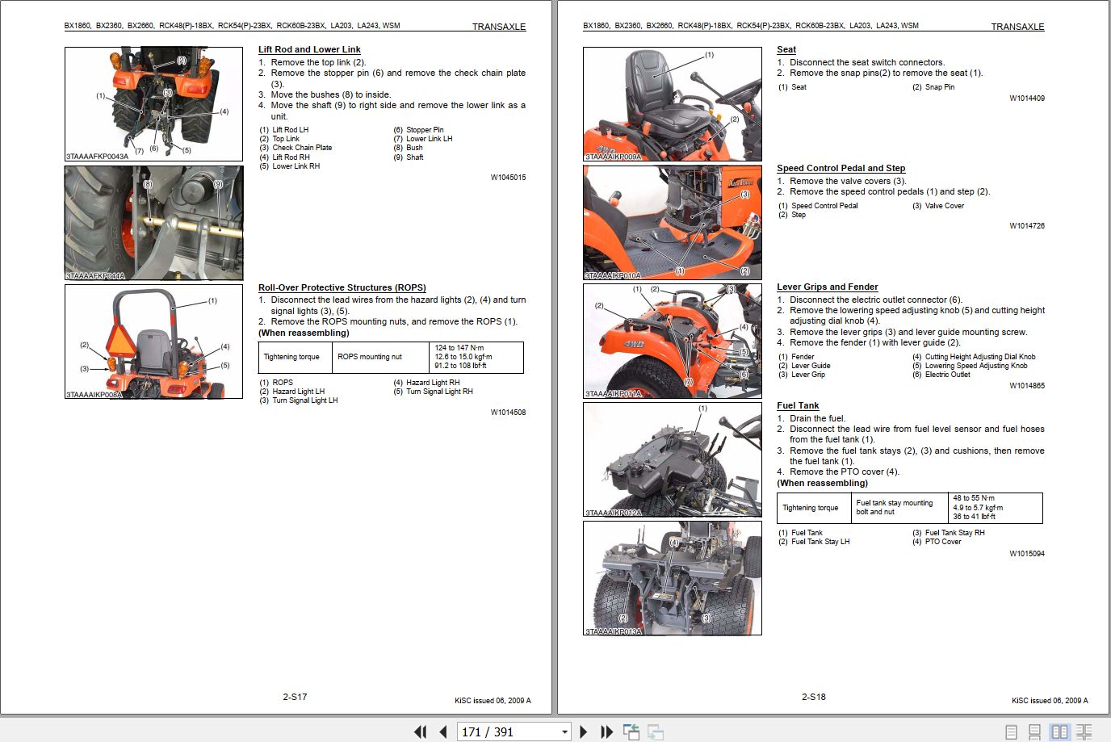
Task: Click the seat photo 3TAAAAIKP009A
Action: 673,103
